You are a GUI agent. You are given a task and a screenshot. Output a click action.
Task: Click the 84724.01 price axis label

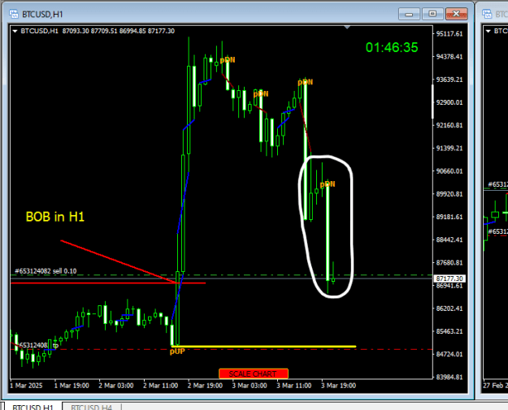(449, 354)
